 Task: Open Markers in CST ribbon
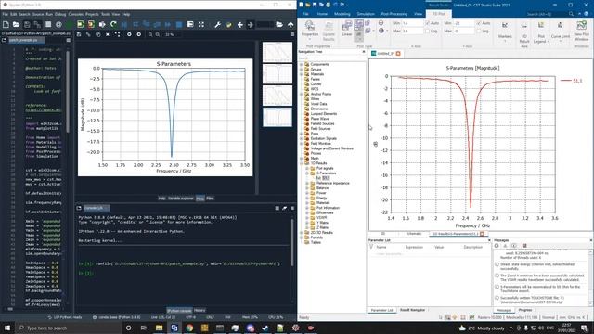(505, 31)
